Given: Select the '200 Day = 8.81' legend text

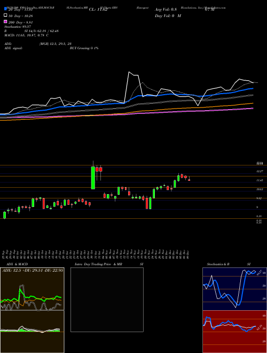Looking at the screenshot, I should click(x=20, y=22).
